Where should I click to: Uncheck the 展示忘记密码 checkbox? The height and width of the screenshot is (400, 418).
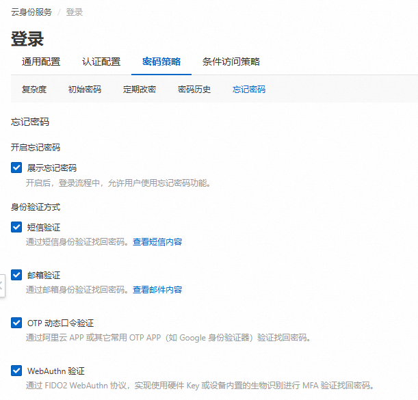pyautogui.click(x=16, y=168)
